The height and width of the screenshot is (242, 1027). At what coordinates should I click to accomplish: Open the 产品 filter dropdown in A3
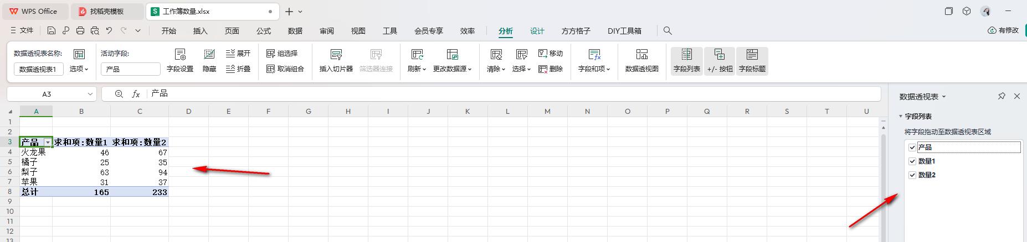coord(48,143)
